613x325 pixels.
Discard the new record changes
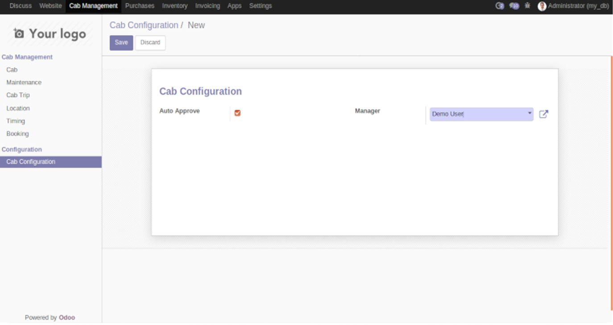click(150, 43)
